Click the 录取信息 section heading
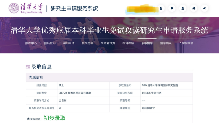The image size is (219, 123). [41, 67]
